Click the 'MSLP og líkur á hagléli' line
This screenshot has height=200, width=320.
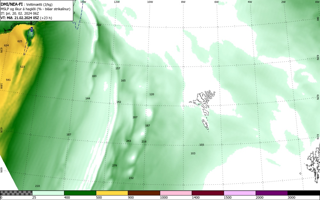tap(36, 9)
